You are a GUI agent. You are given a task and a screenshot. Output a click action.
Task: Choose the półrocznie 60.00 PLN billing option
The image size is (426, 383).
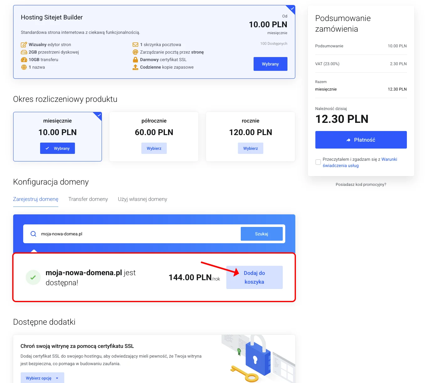point(154,148)
